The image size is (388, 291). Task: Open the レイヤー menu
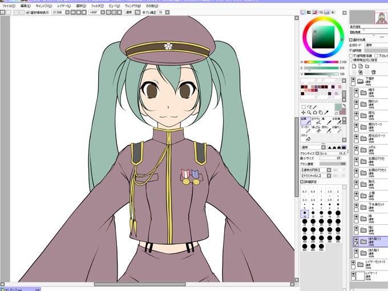coord(64,6)
